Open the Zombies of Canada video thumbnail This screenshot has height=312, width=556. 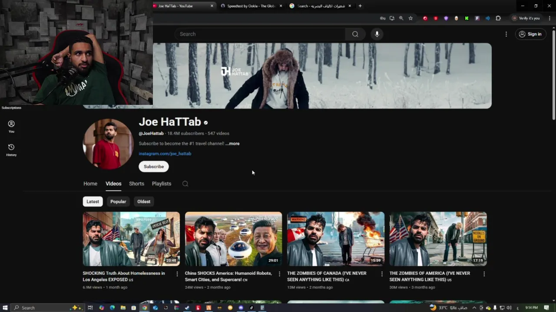click(x=336, y=239)
